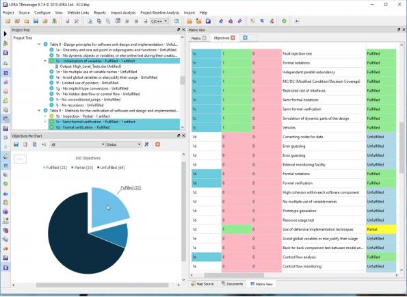Screen dimensions: 407x297
Task: Click the Partial (10) legend entry
Action: (82, 168)
